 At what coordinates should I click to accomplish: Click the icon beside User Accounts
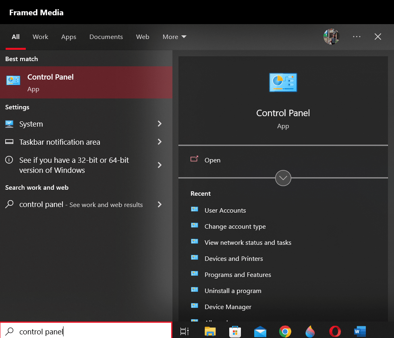(195, 209)
